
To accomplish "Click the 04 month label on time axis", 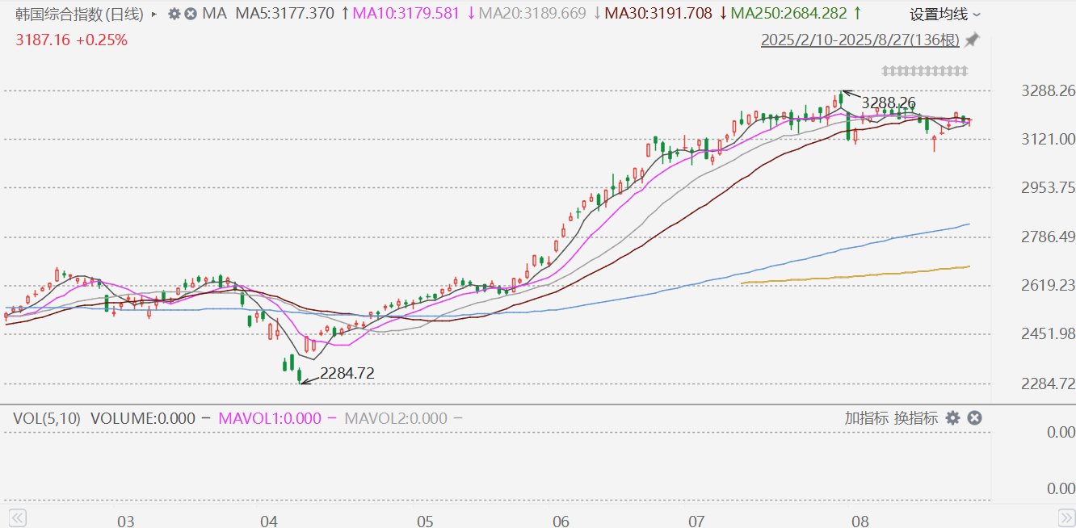I will click(x=269, y=521).
